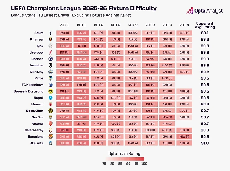Click the Opponent Avg. Rating column header
This screenshot has height=171, width=230.
click(x=205, y=25)
